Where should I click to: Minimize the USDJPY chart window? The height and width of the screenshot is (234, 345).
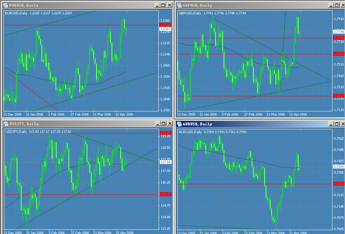click(x=158, y=124)
